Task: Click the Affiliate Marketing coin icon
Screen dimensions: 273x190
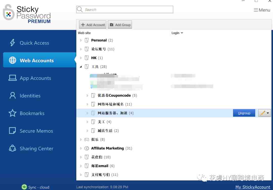Action: tap(87, 148)
